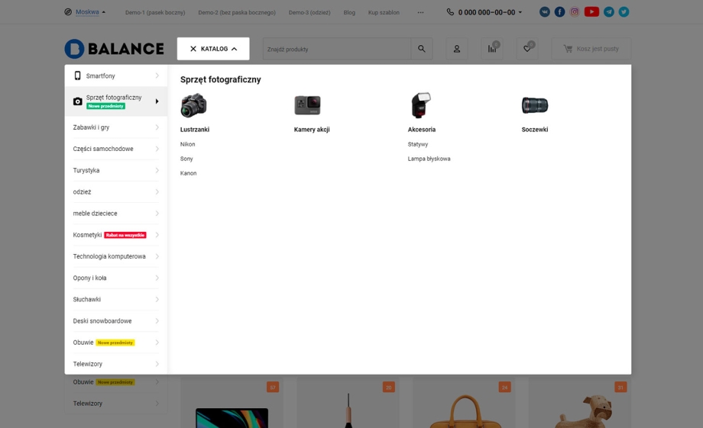
Task: Open the Instagram social link
Action: pos(575,12)
